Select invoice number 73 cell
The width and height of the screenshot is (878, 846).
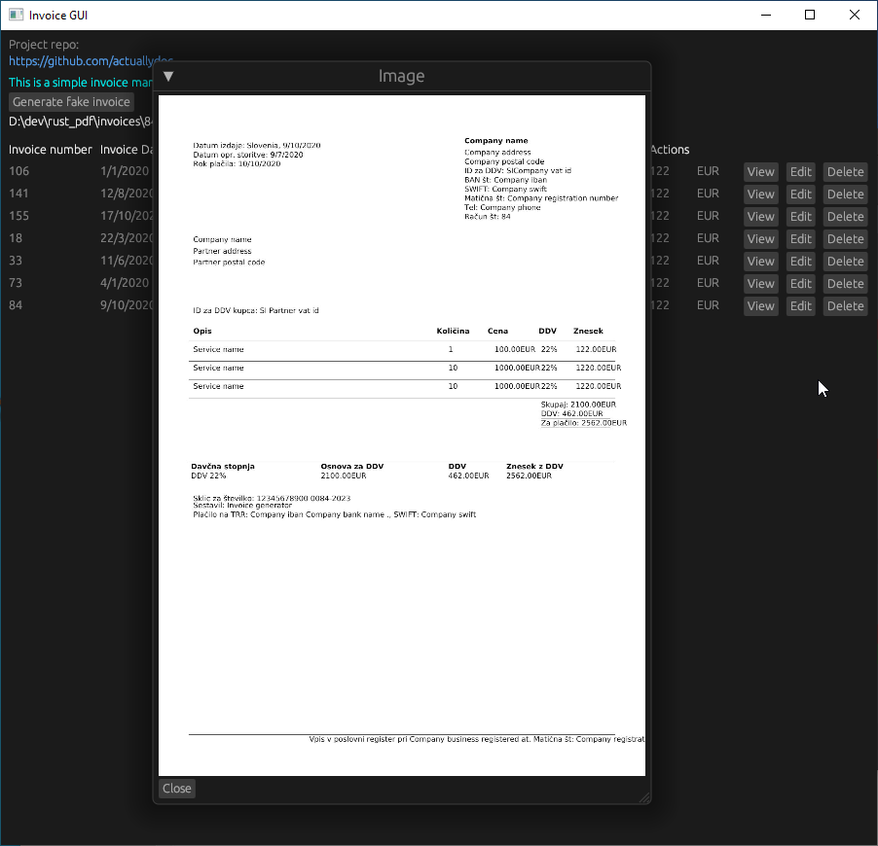pyautogui.click(x=16, y=283)
